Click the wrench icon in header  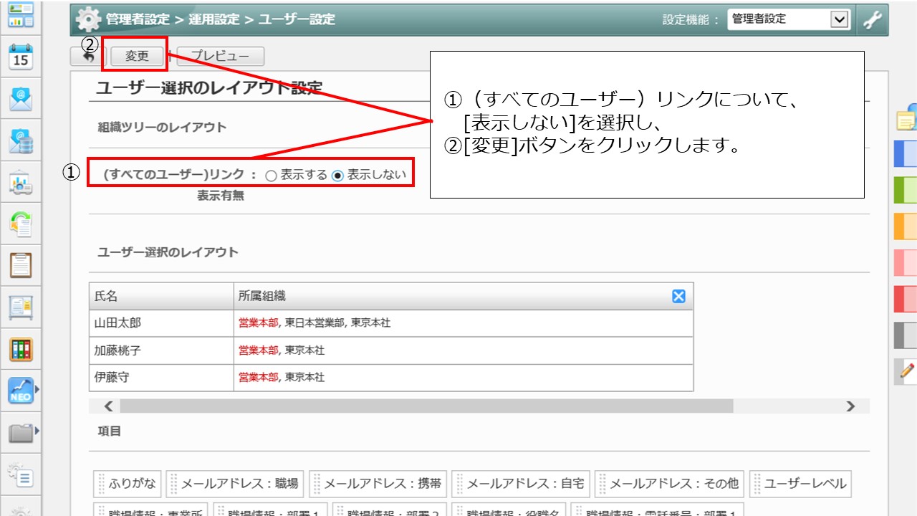(x=872, y=20)
